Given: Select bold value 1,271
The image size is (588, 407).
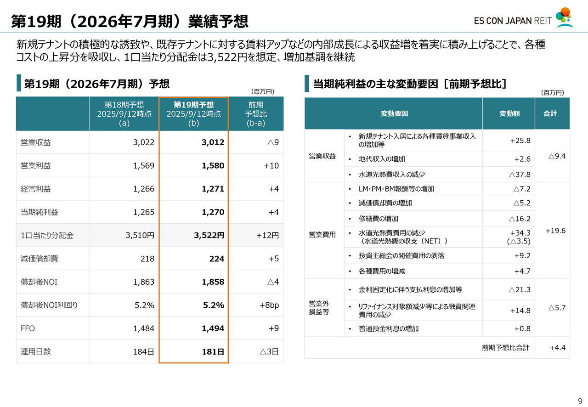Looking at the screenshot, I should [213, 189].
